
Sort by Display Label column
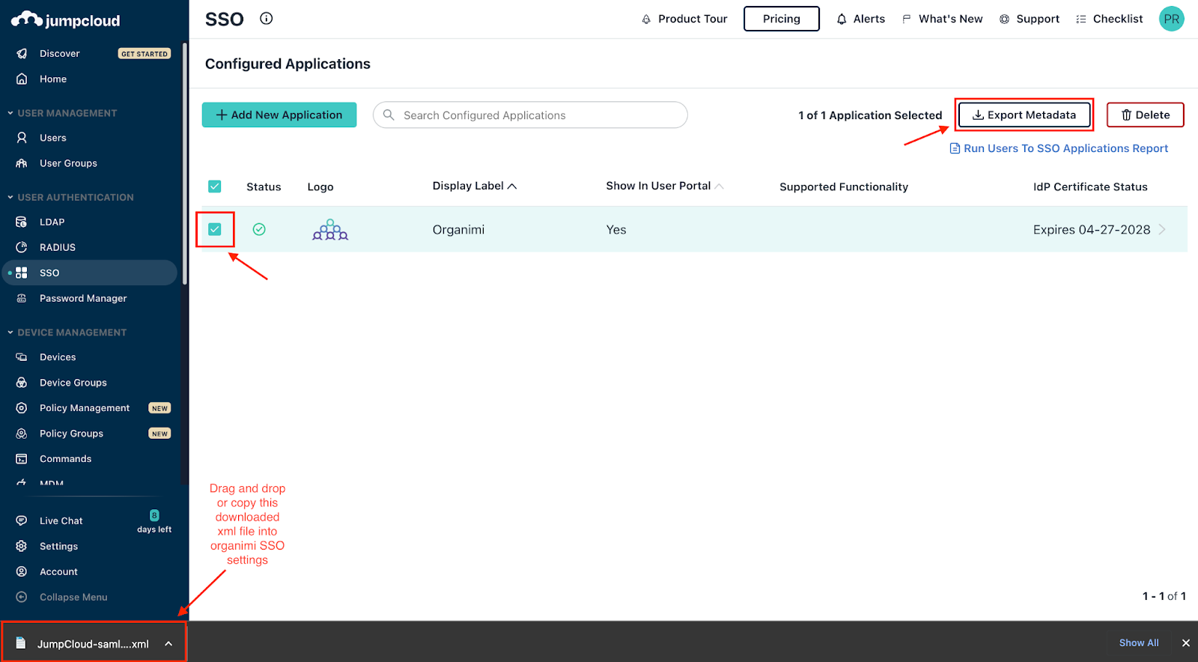(475, 186)
